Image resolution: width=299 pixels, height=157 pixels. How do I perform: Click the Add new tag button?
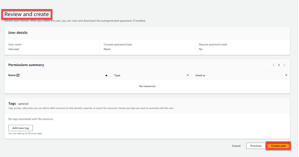click(x=20, y=128)
